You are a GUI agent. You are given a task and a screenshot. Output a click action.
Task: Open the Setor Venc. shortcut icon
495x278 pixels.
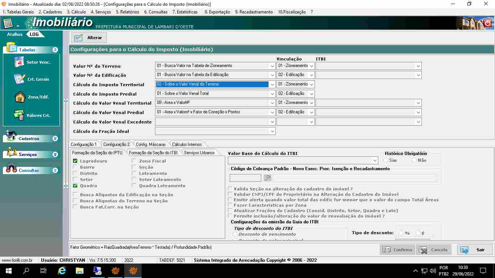tap(19, 62)
